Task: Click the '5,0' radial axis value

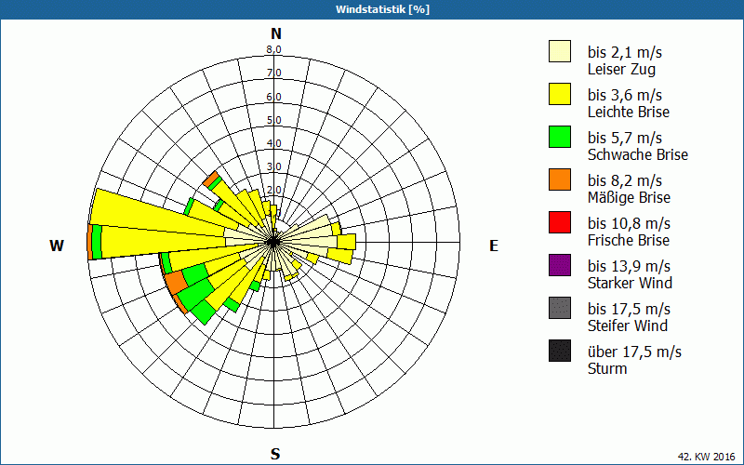Action: (273, 120)
